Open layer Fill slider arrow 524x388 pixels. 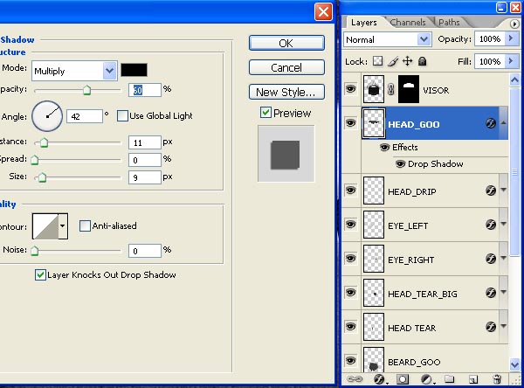coord(511,61)
